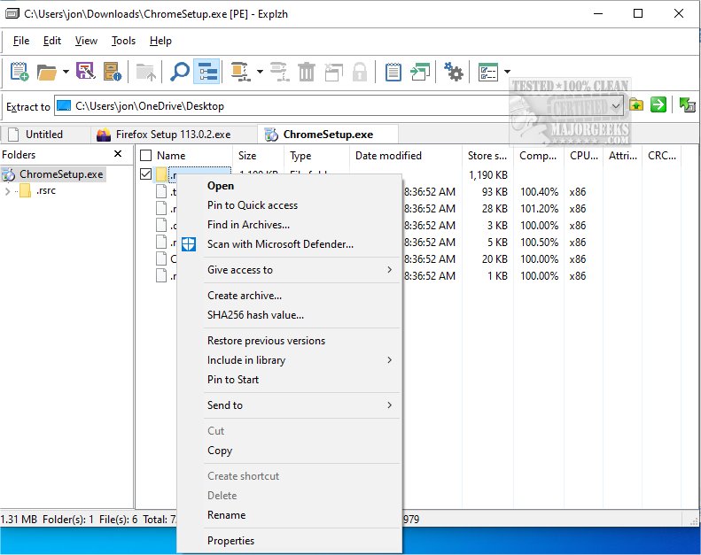Choose Create archive... from context menu
The image size is (701, 555).
tap(245, 296)
